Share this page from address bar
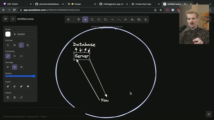The width and height of the screenshot is (214, 120). [155, 10]
